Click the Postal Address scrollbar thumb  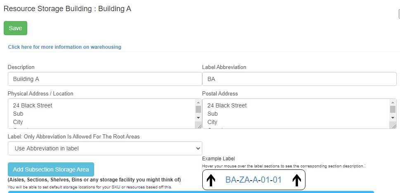393,110
